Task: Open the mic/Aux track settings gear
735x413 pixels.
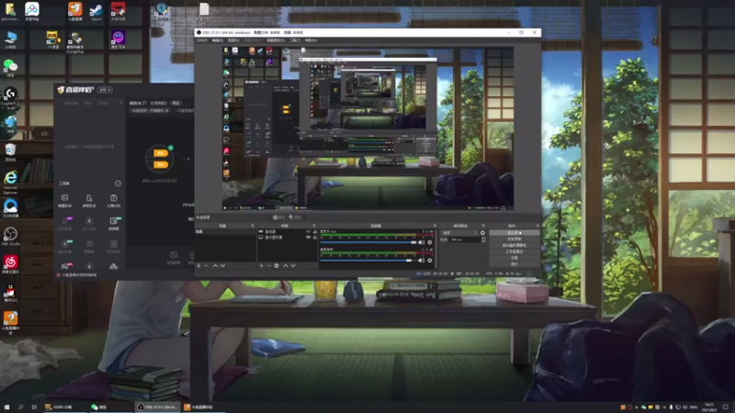Action: pos(430,242)
